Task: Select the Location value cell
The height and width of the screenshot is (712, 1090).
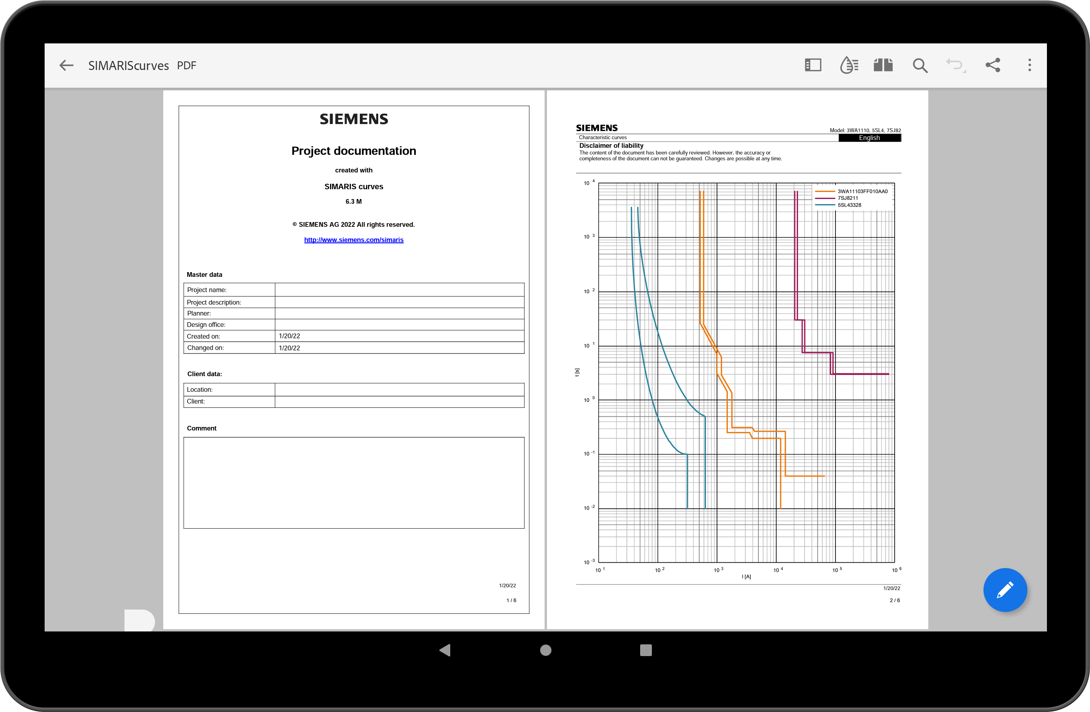Action: [x=399, y=389]
